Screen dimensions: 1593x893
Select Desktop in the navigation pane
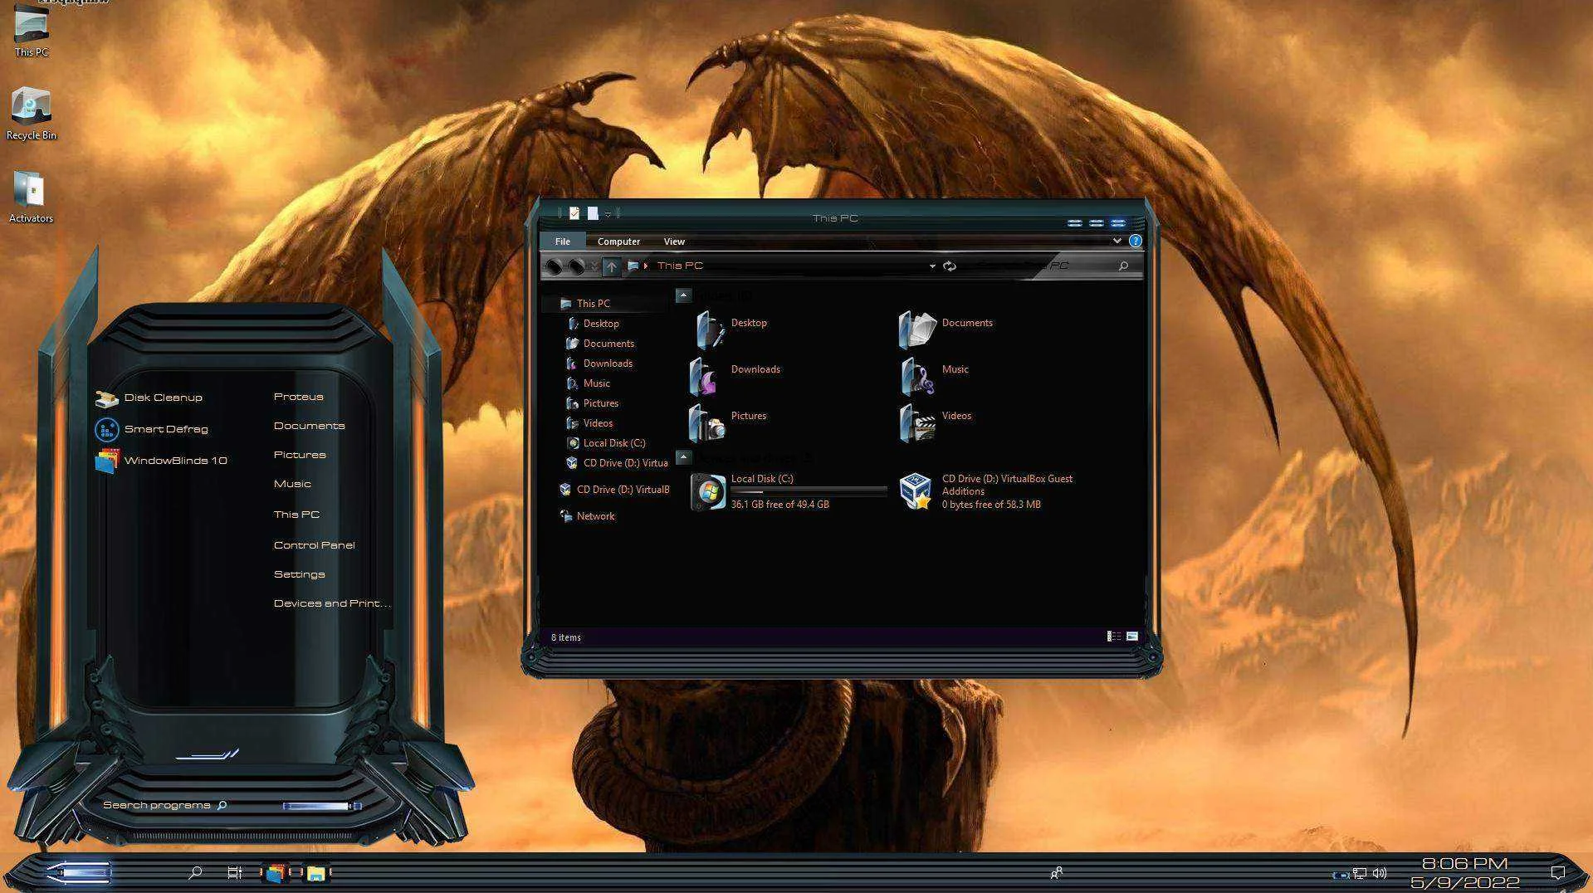[601, 324]
